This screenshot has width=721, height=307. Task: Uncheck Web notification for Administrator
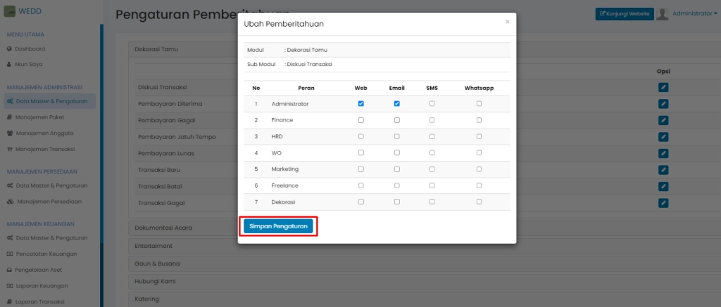(361, 104)
